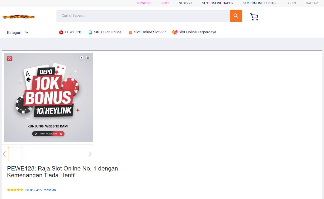Image resolution: width=324 pixels, height=199 pixels.
Task: Open the SLOT ONLINE GACOR link
Action: [x=218, y=3]
